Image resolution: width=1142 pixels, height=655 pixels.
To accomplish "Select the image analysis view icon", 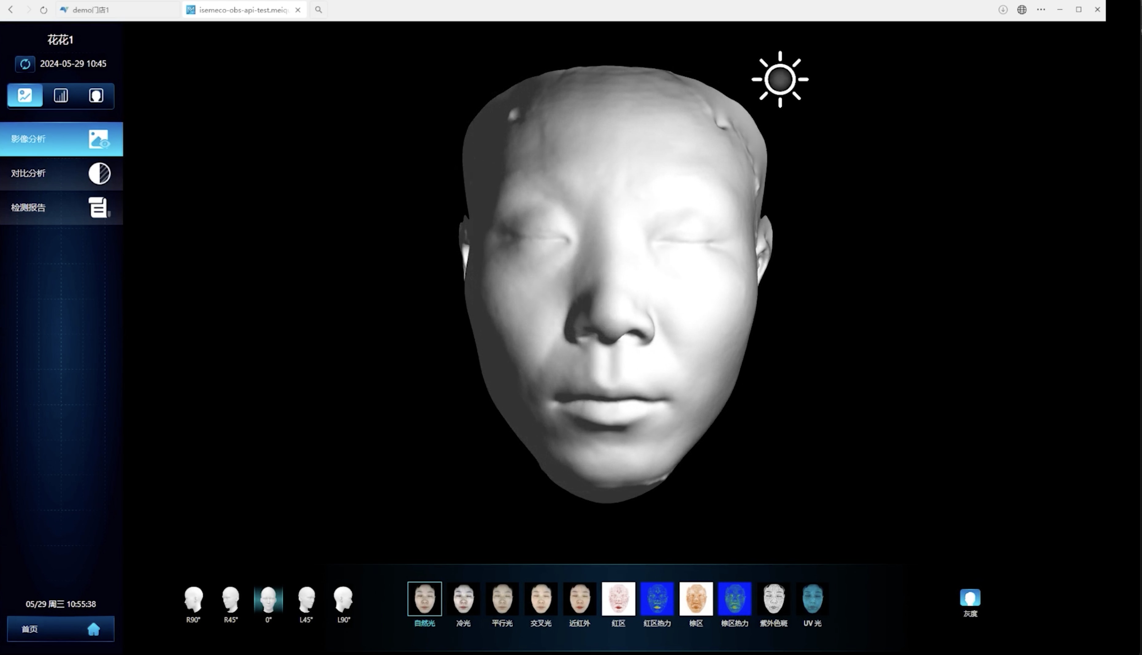I will click(25, 95).
